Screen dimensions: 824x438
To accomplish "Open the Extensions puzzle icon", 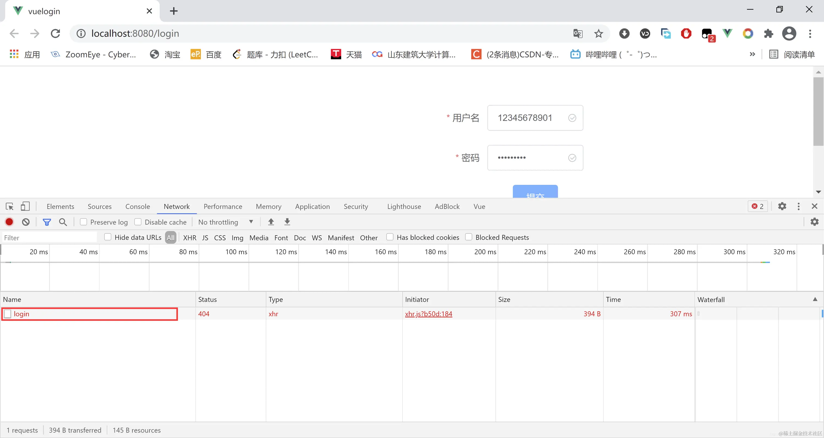I will click(x=768, y=33).
